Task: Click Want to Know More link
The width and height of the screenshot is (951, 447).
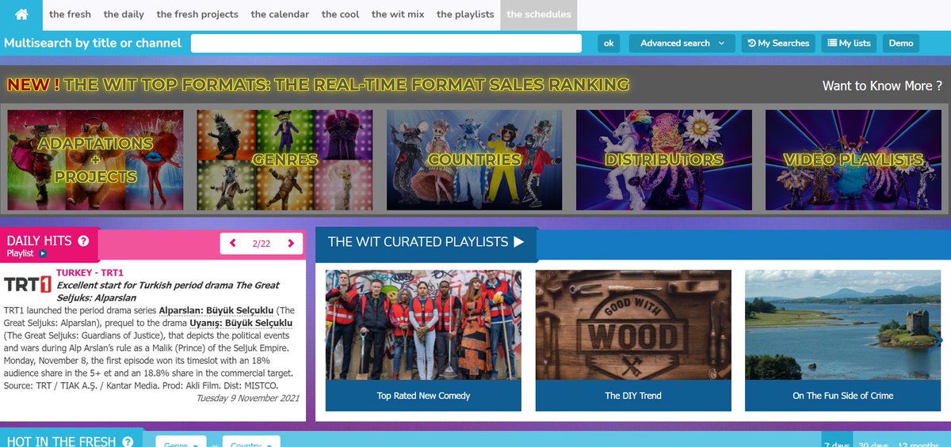Action: pyautogui.click(x=882, y=85)
